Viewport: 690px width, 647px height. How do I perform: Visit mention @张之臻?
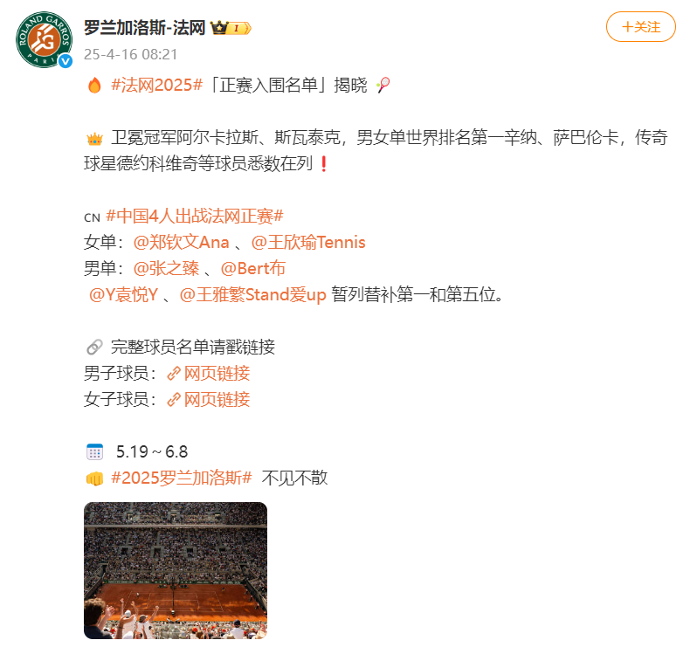tap(166, 268)
